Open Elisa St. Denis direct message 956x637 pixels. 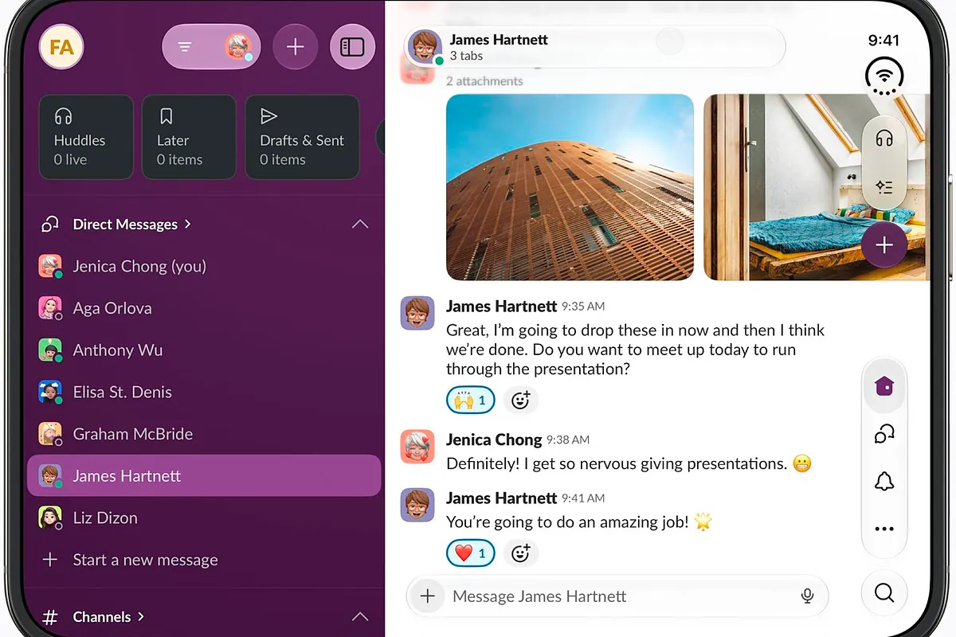[204, 392]
